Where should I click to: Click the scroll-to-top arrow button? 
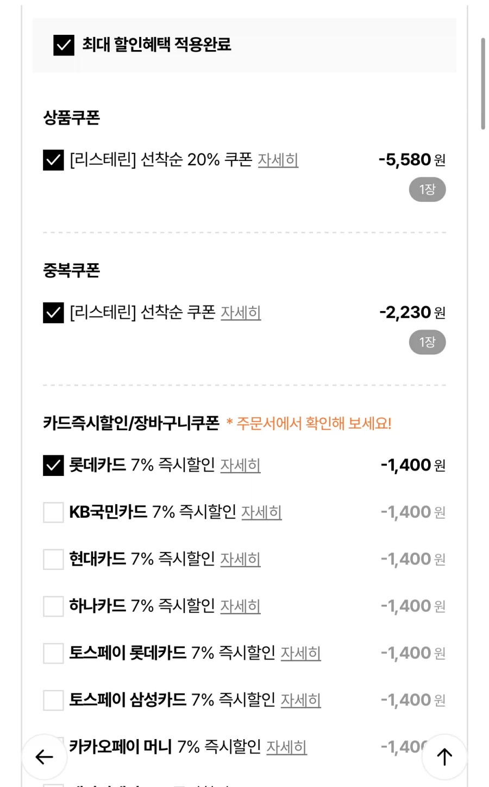[x=444, y=757]
